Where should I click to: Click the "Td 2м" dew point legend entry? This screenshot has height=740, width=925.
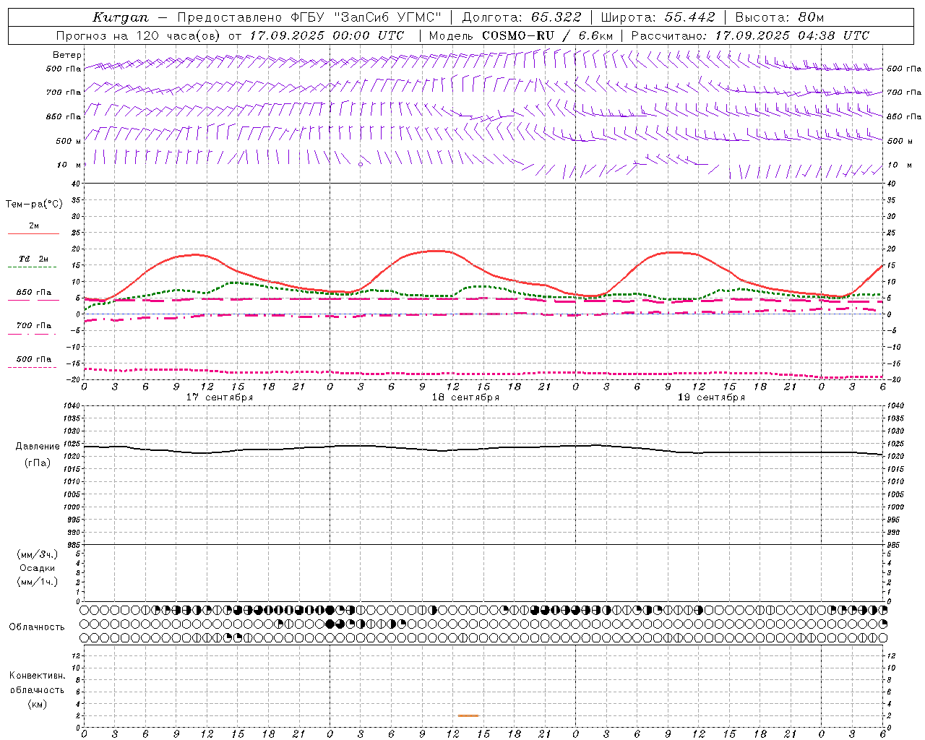tap(34, 259)
